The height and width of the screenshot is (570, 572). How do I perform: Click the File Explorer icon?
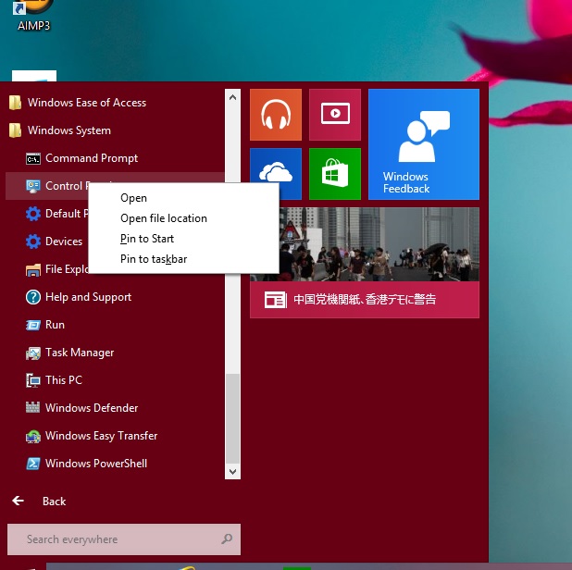click(x=33, y=270)
